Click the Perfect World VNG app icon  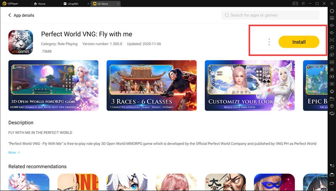(x=21, y=42)
